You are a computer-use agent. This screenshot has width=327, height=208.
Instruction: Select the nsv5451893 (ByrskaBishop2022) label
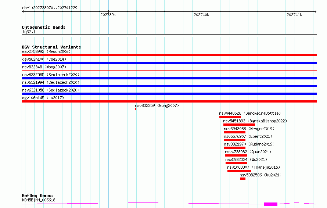[255, 121]
